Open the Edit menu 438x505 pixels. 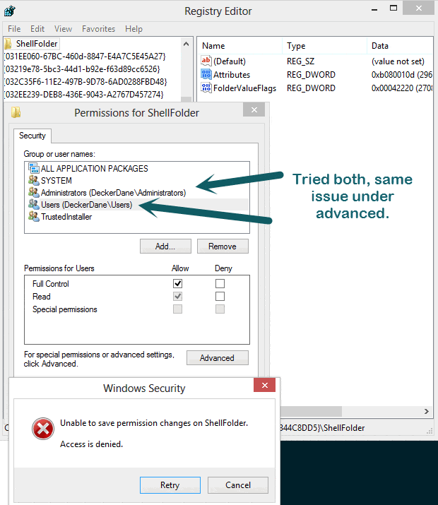coord(37,29)
